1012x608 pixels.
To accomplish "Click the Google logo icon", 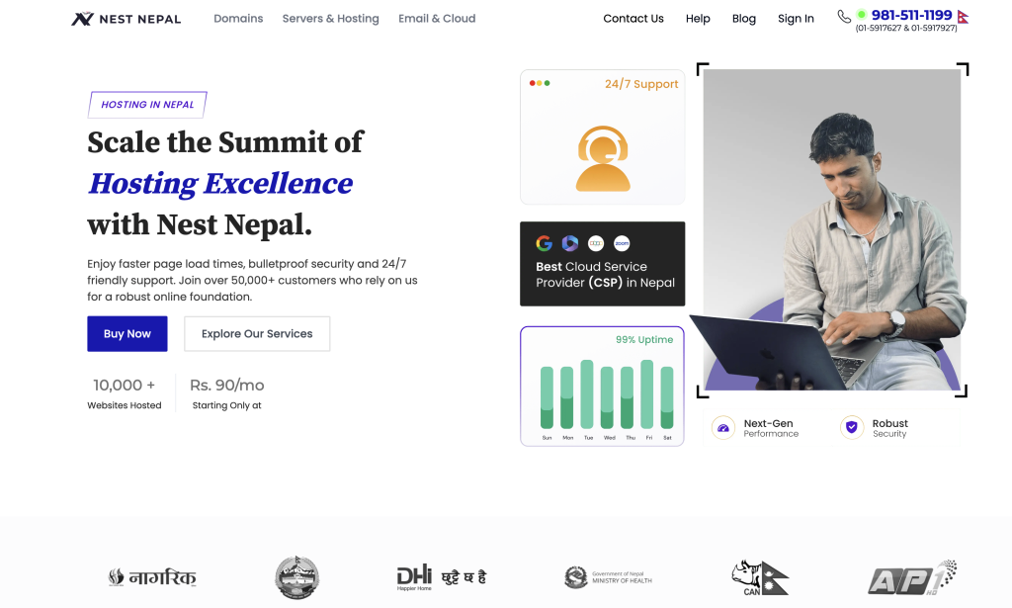I will point(544,243).
